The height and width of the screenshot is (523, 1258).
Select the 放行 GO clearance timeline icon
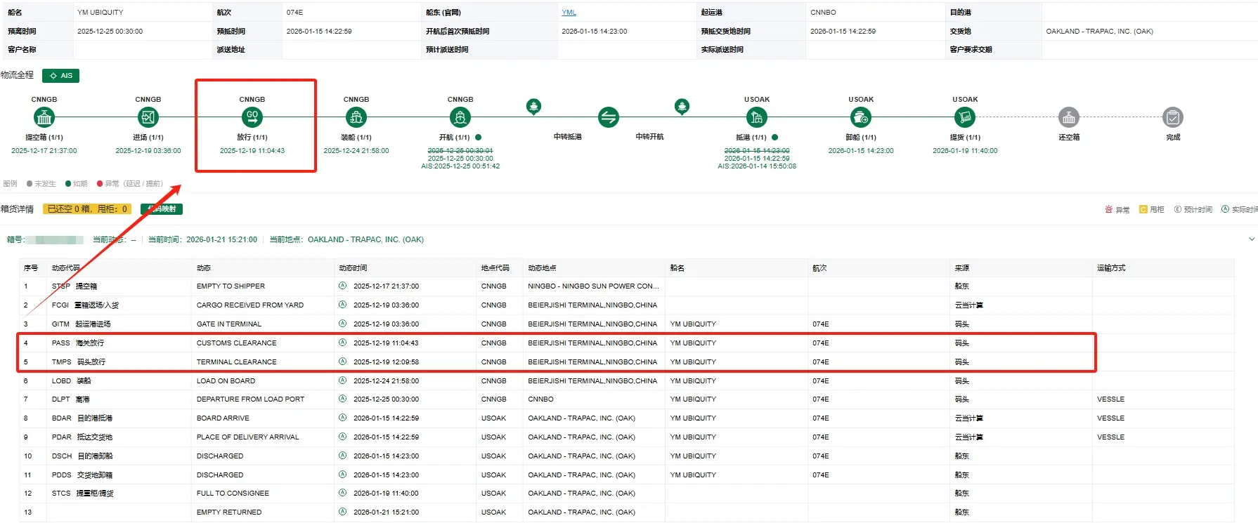[x=252, y=117]
